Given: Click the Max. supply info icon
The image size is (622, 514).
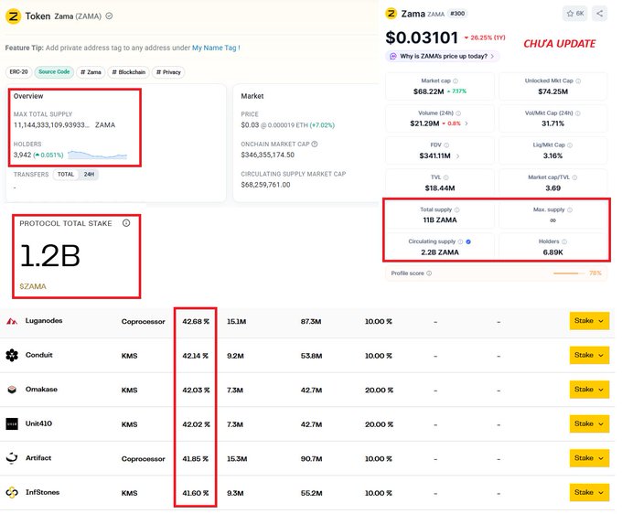Looking at the screenshot, I should tap(570, 209).
